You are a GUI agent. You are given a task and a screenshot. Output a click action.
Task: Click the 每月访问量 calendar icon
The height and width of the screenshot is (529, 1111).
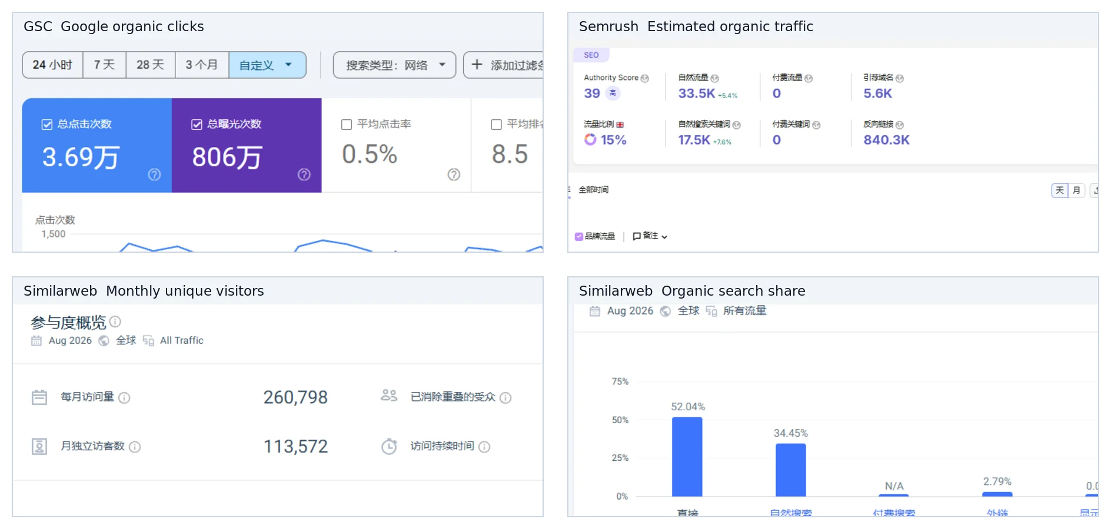(39, 397)
